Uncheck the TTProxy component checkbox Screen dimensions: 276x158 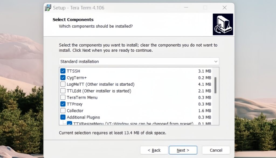[x=63, y=104]
